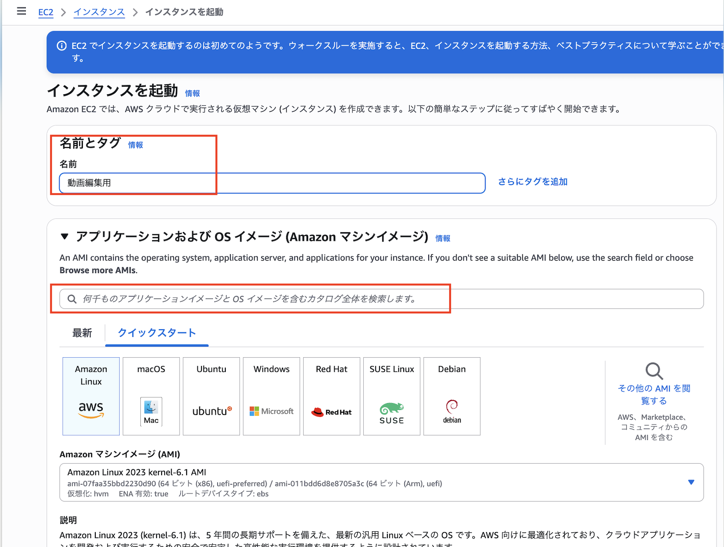Select the Windows AMI tile

click(272, 396)
